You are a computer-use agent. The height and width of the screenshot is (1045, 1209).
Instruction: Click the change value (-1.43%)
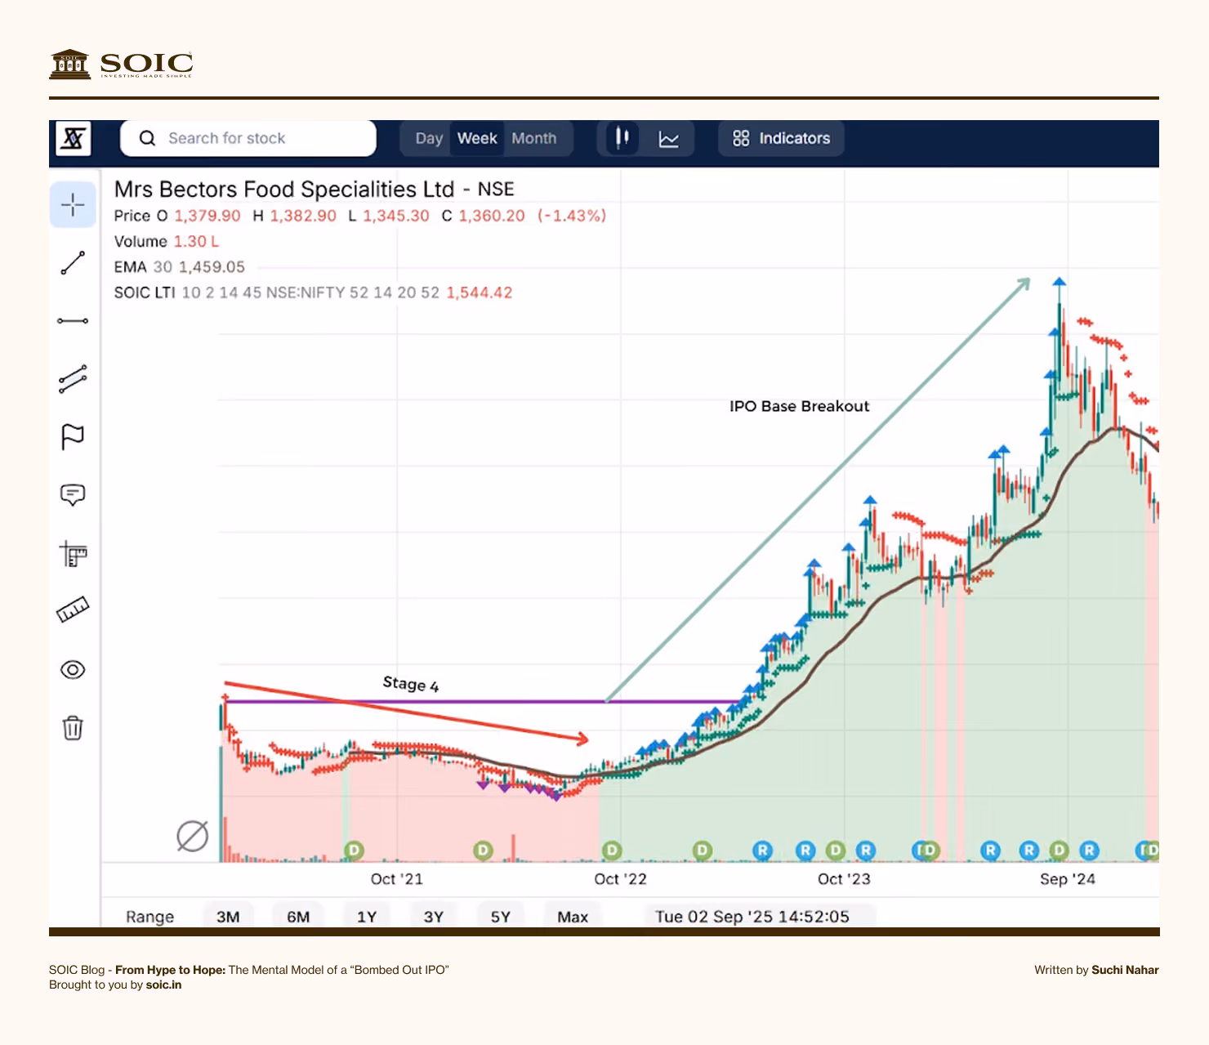point(572,216)
